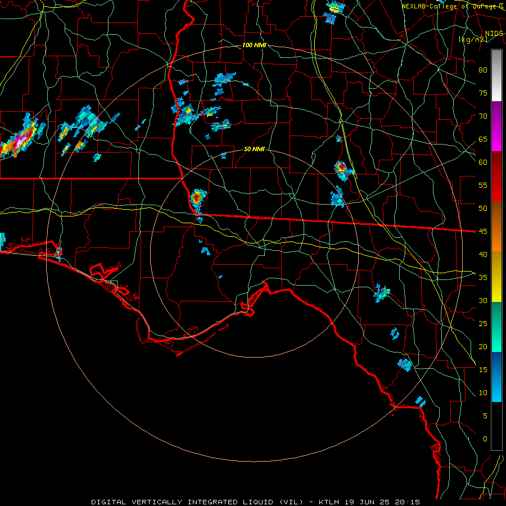The width and height of the screenshot is (506, 506).
Task: Pick the green segment of the VIL scale
Action: coord(496,327)
